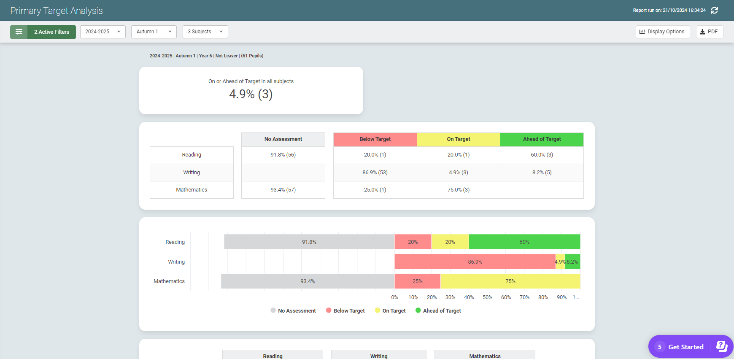Toggle the Below Target legend series

coord(345,311)
